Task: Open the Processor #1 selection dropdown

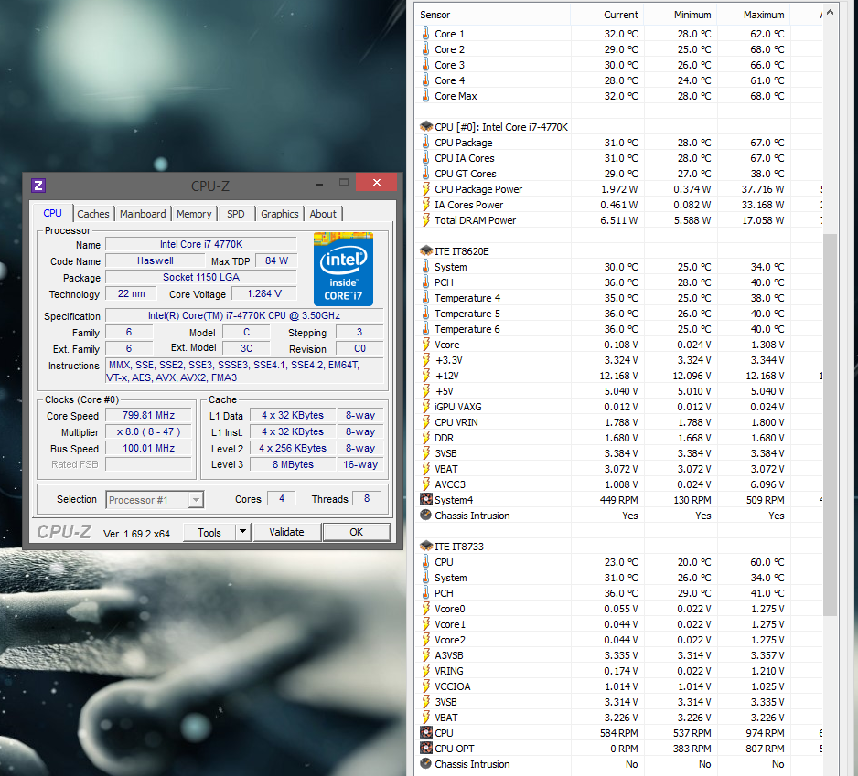Action: coord(155,500)
